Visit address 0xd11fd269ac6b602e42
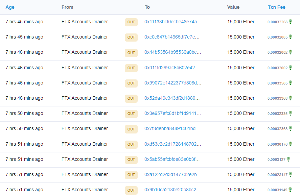The image size is (300, 196). tap(172, 68)
